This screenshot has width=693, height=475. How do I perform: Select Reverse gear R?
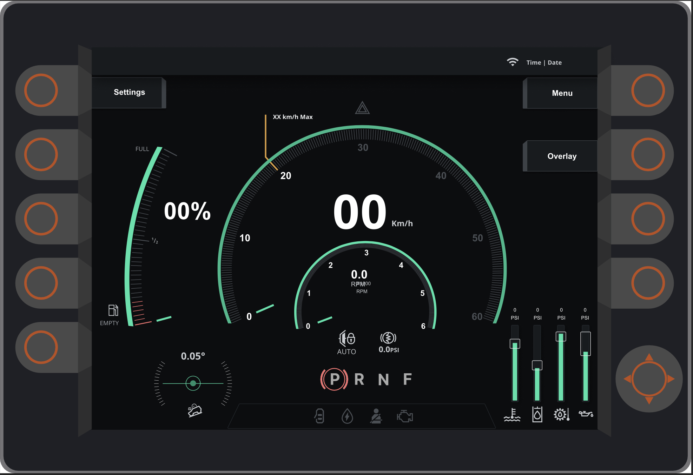[359, 379]
